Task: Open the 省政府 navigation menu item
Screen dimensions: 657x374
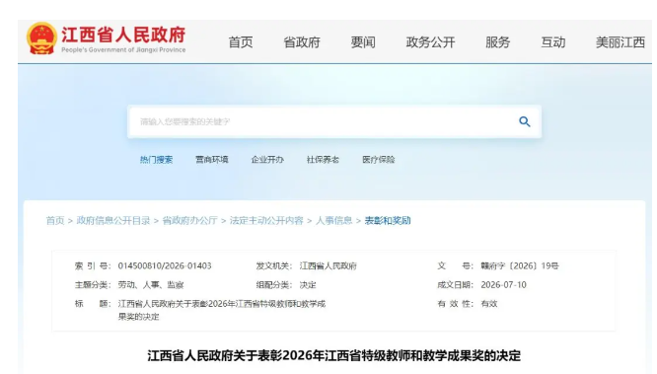Action: tap(302, 42)
